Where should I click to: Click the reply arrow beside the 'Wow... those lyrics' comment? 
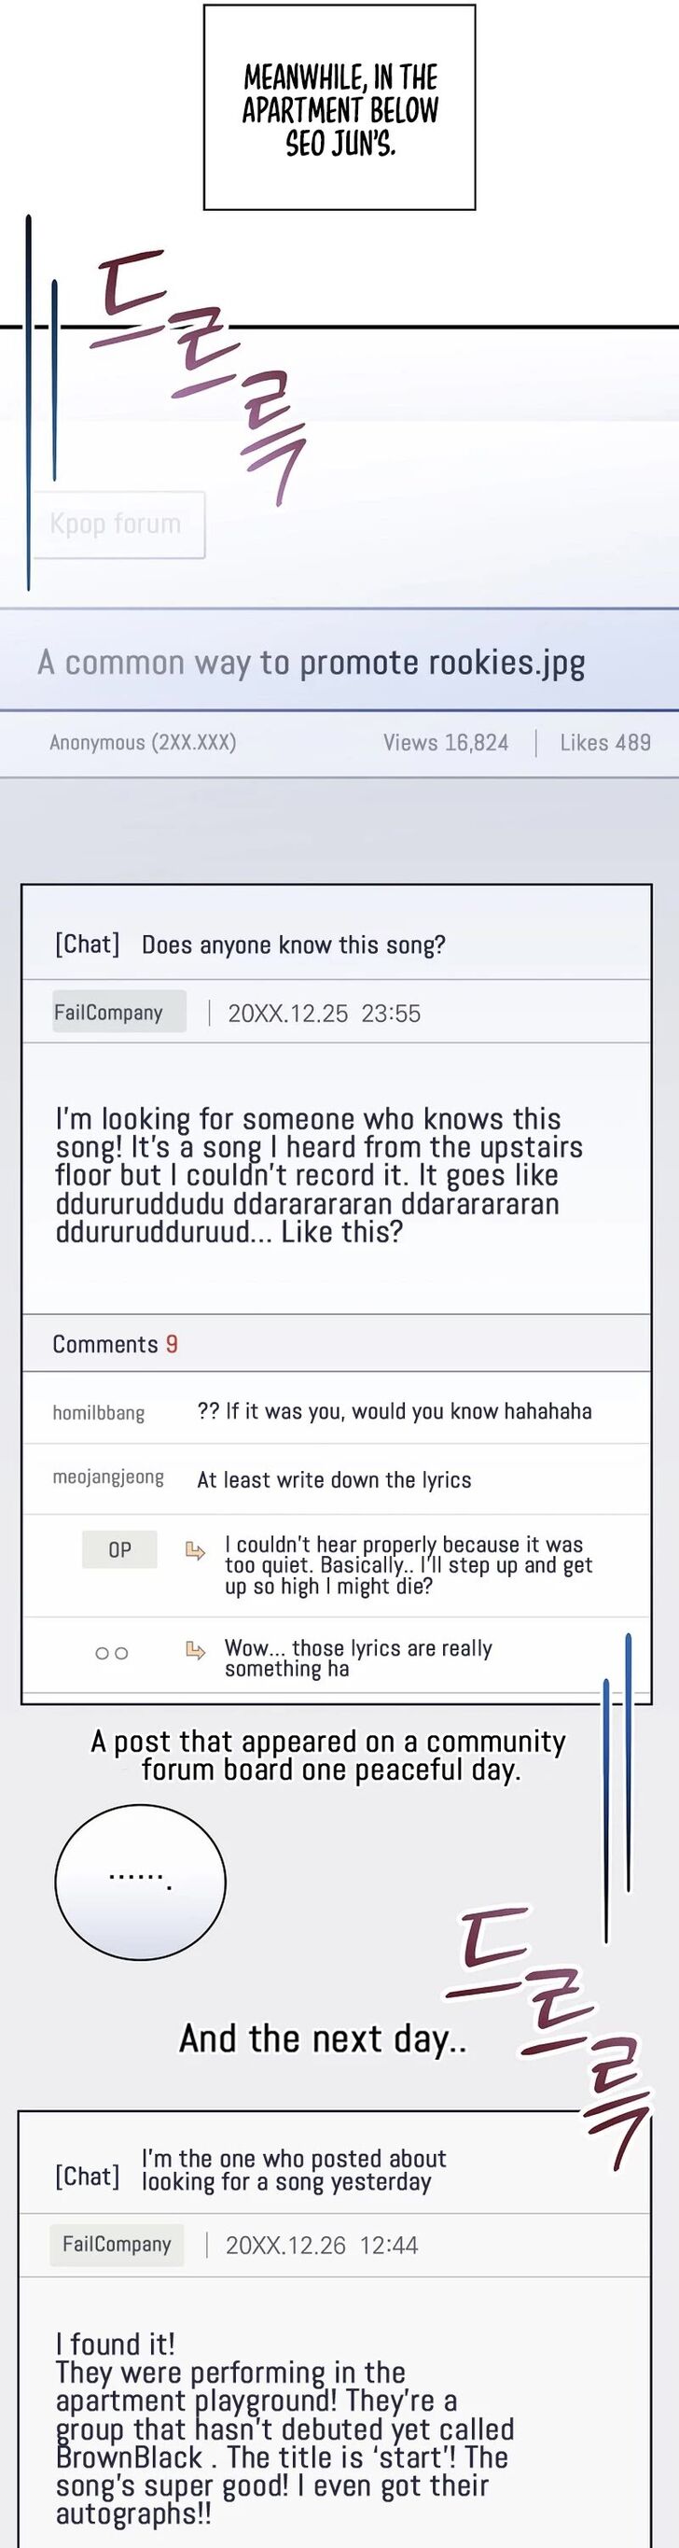coord(196,1650)
